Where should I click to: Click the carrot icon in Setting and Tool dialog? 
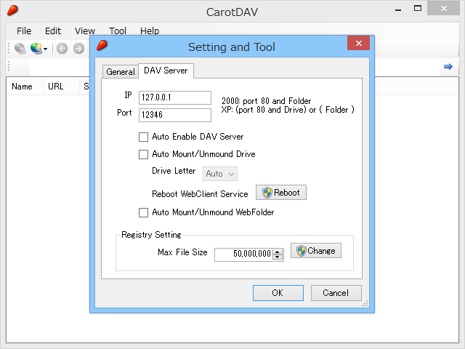(x=102, y=45)
